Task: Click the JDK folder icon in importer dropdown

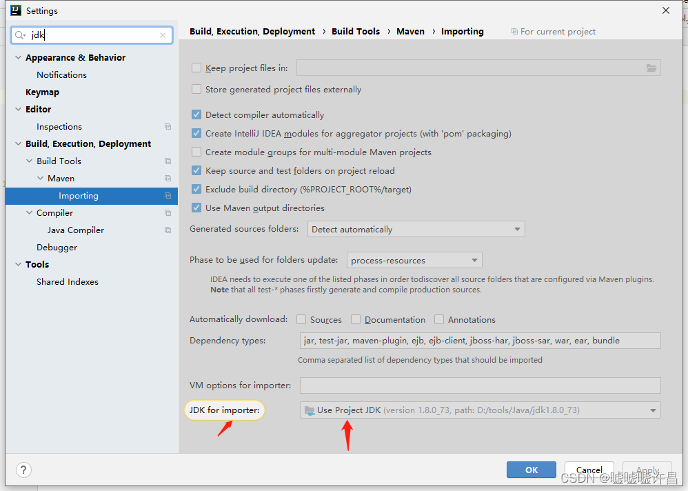Action: (310, 411)
